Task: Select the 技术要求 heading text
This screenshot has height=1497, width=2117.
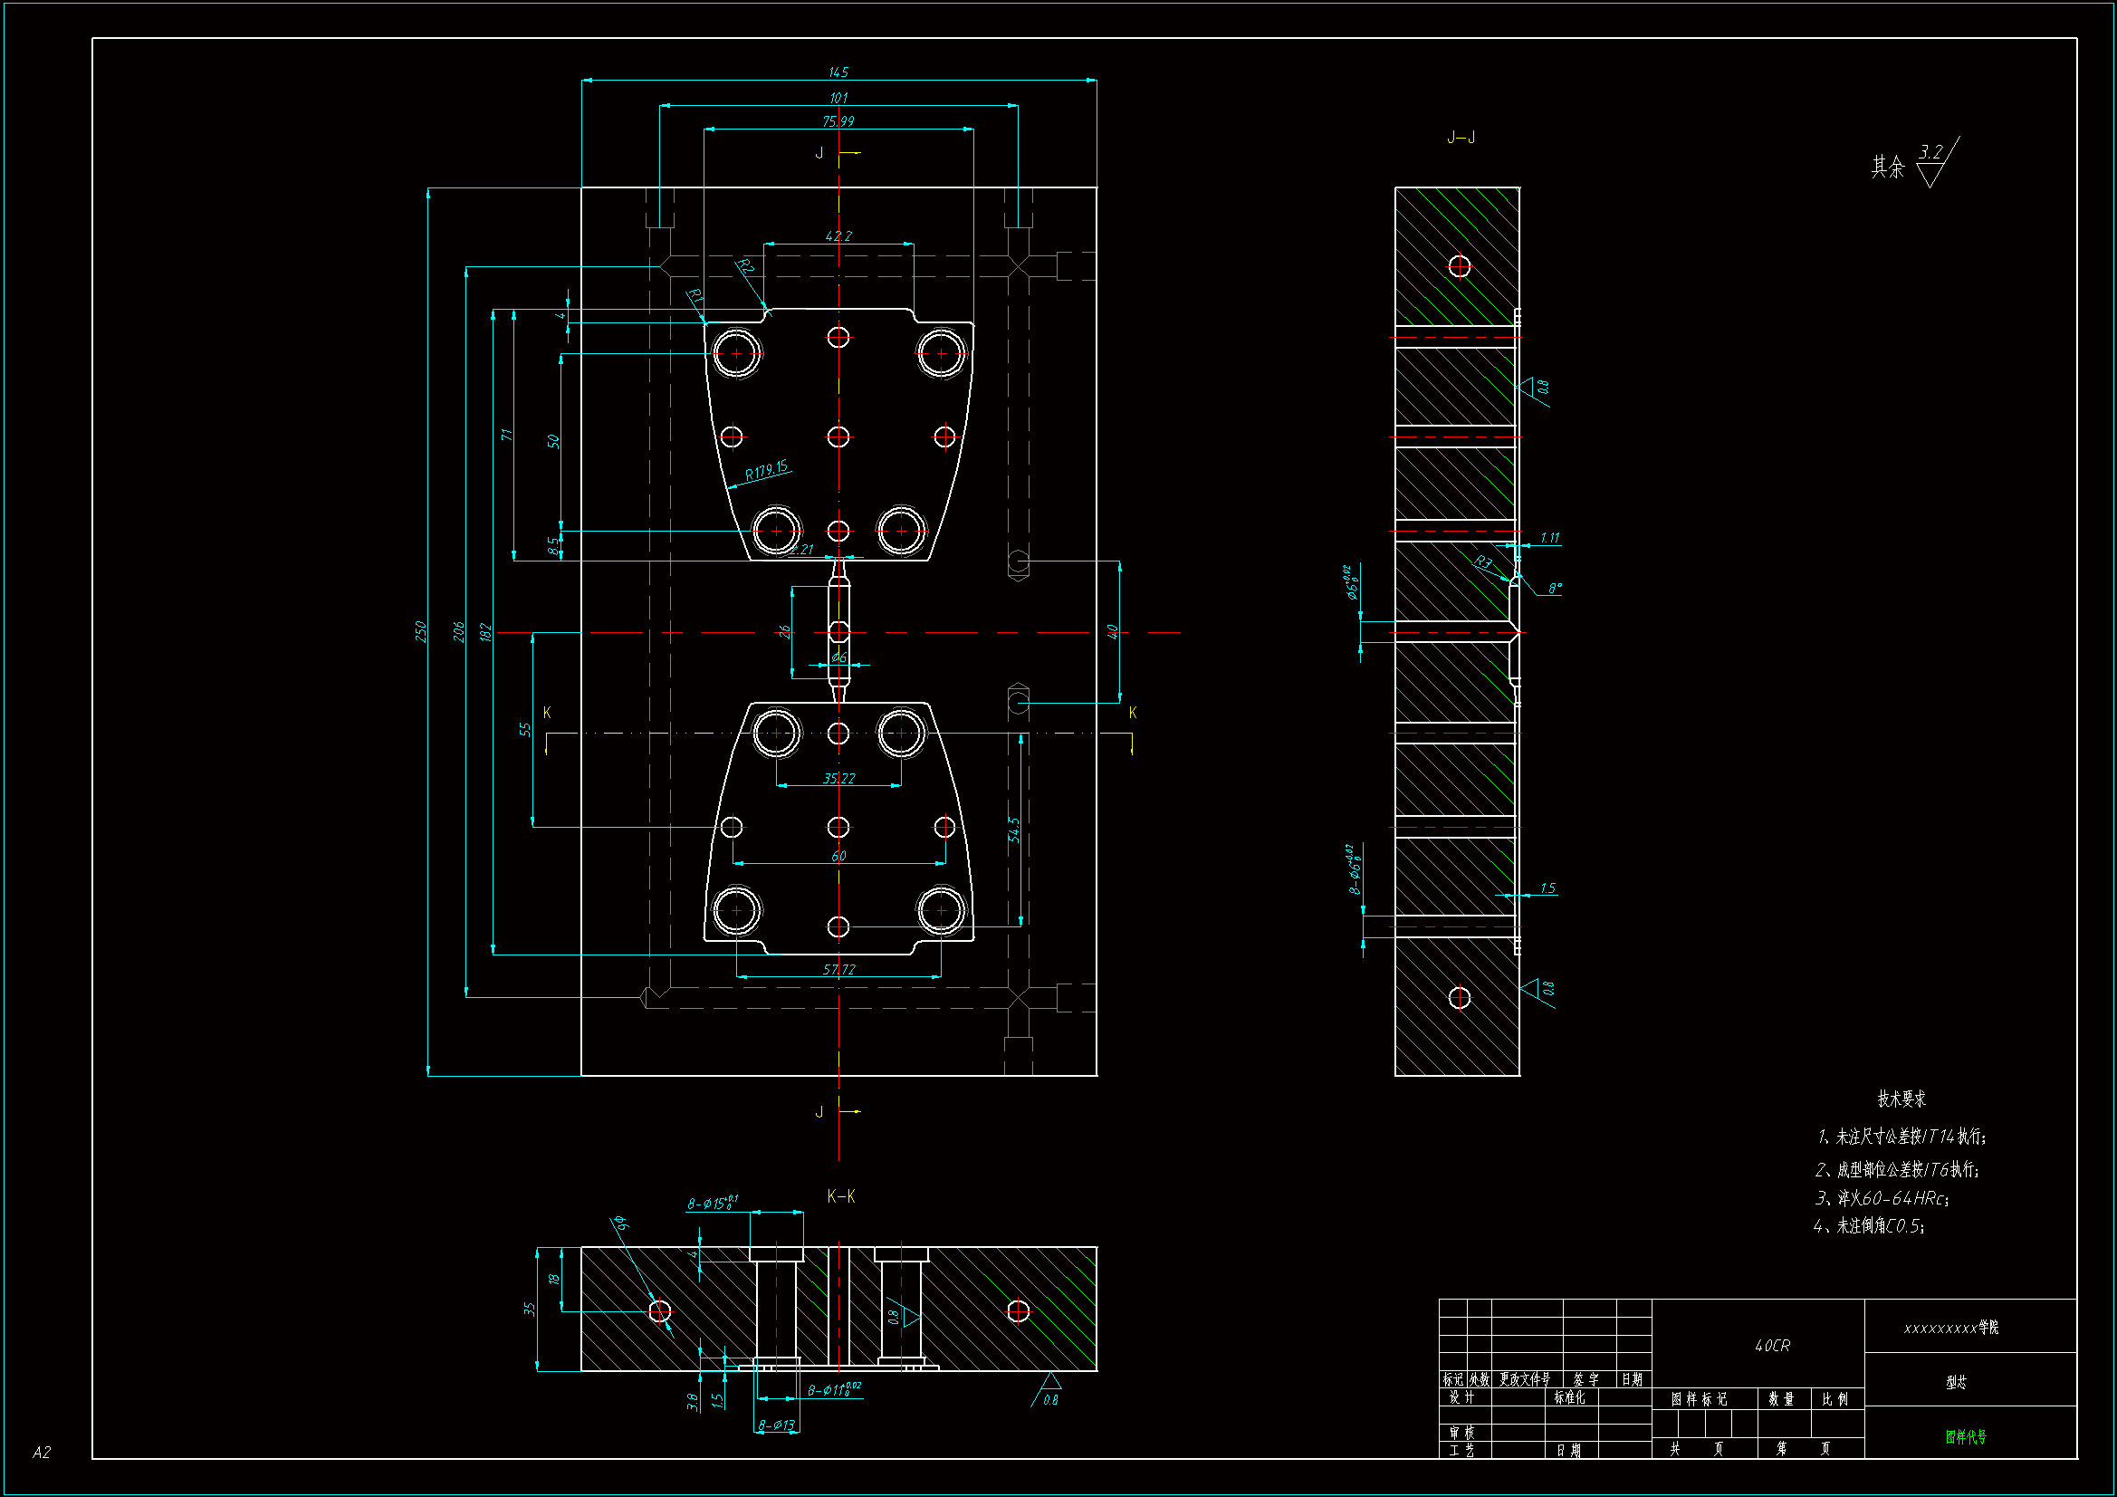Action: pos(1901,1099)
